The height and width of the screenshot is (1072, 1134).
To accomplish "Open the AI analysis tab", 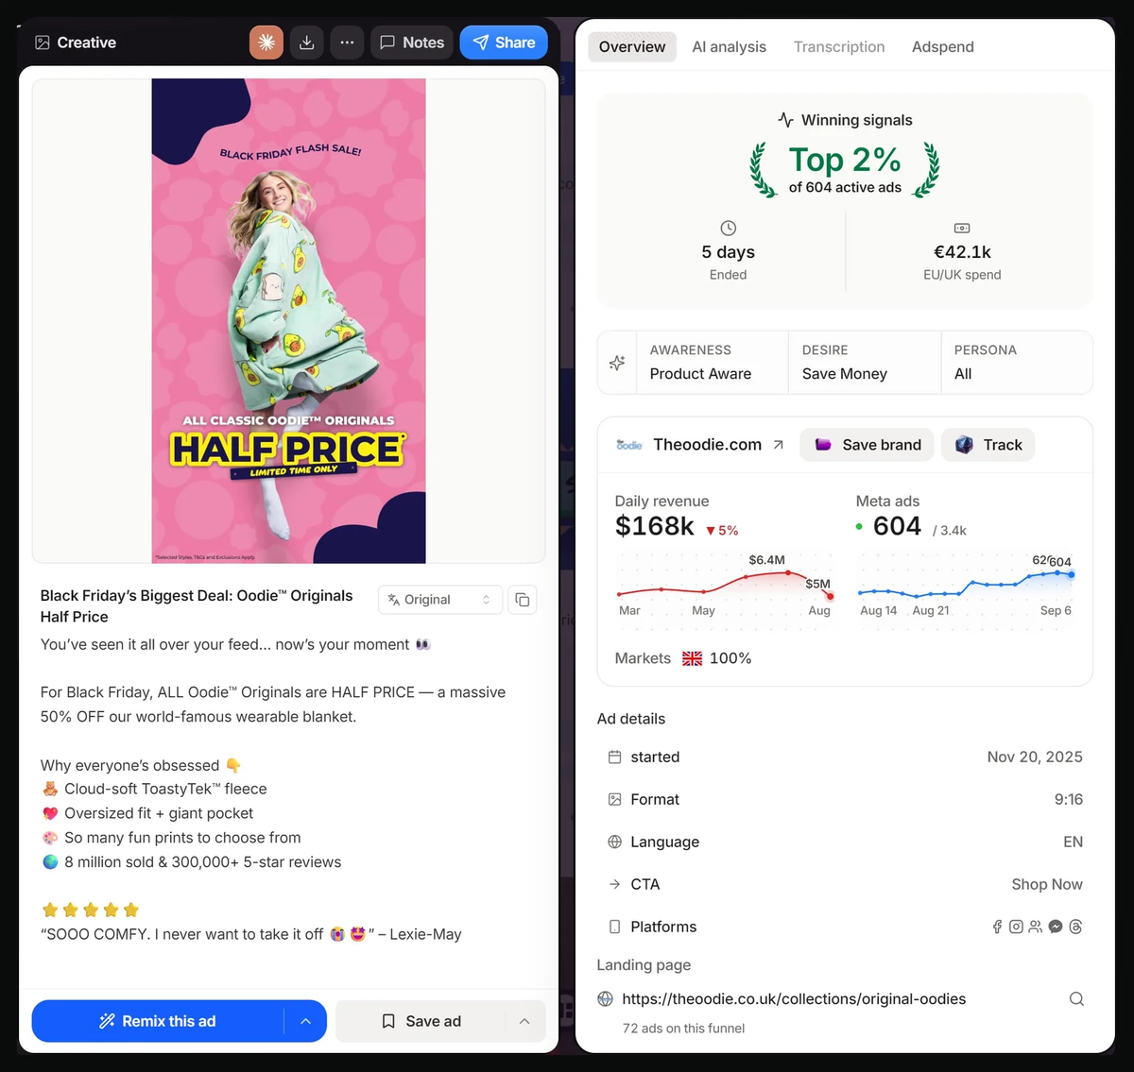I will [x=730, y=47].
